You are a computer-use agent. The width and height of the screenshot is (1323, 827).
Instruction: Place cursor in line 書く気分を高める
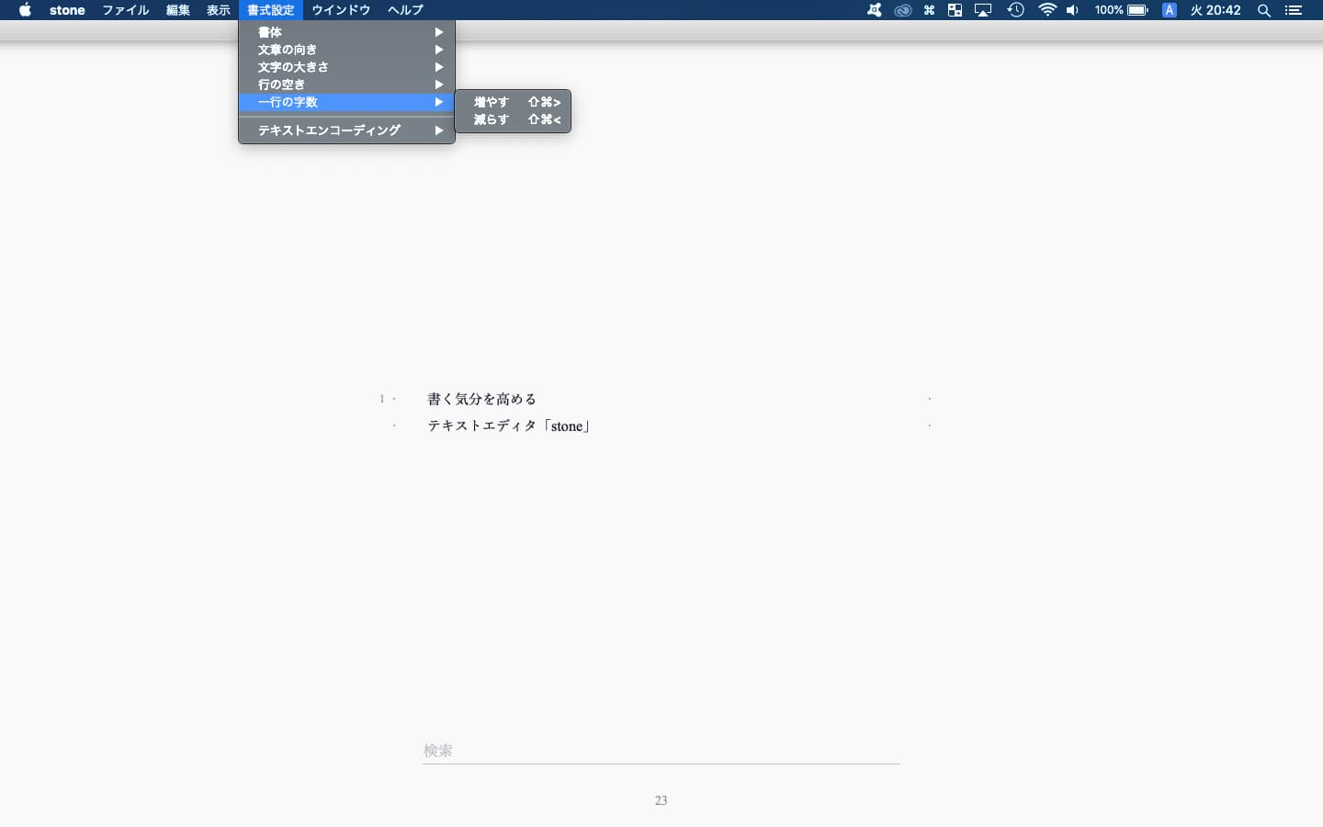pyautogui.click(x=481, y=399)
